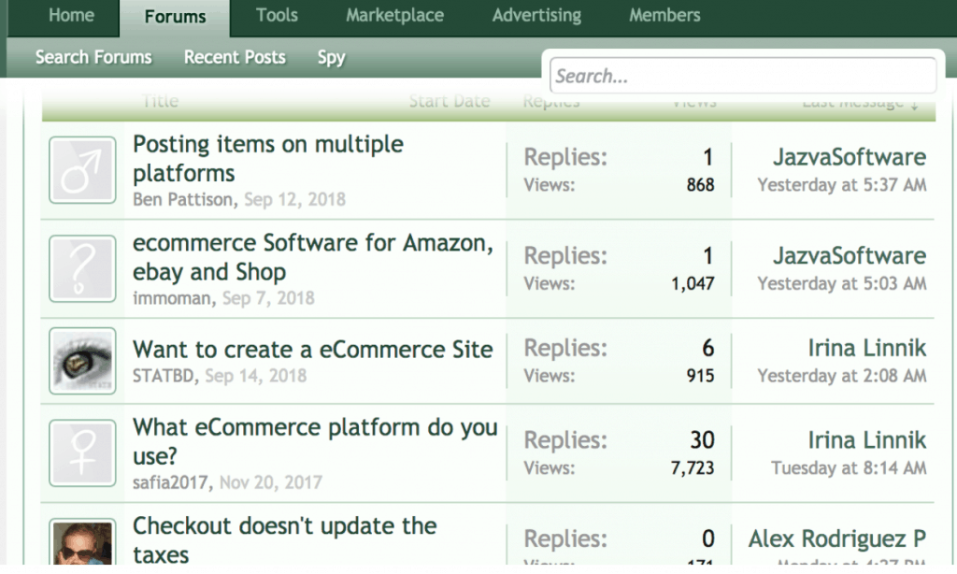The width and height of the screenshot is (957, 574).
Task: Open thread 'Want to create a eCommerce Site'
Action: click(x=312, y=350)
